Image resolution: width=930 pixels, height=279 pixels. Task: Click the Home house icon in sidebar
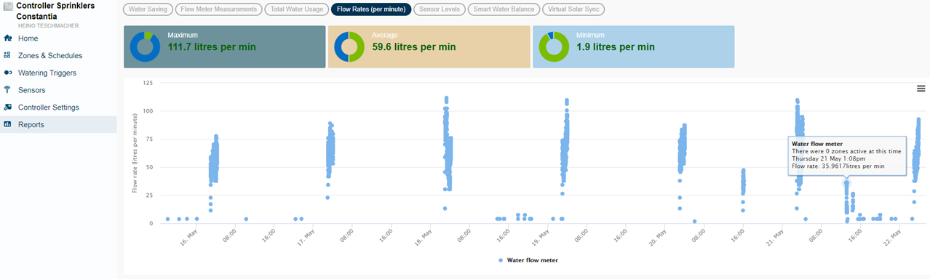click(x=7, y=38)
